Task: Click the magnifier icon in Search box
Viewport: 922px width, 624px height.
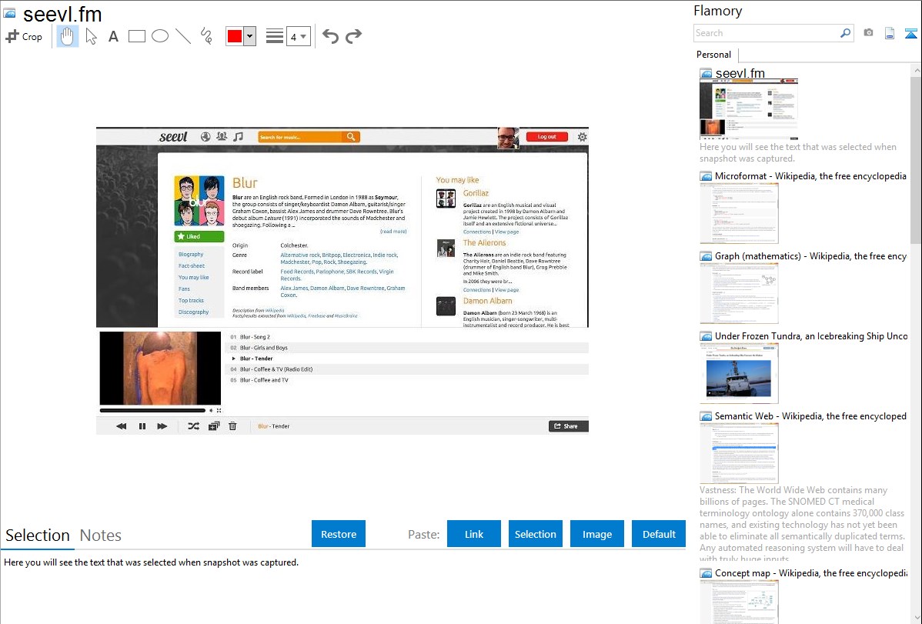Action: click(x=845, y=33)
